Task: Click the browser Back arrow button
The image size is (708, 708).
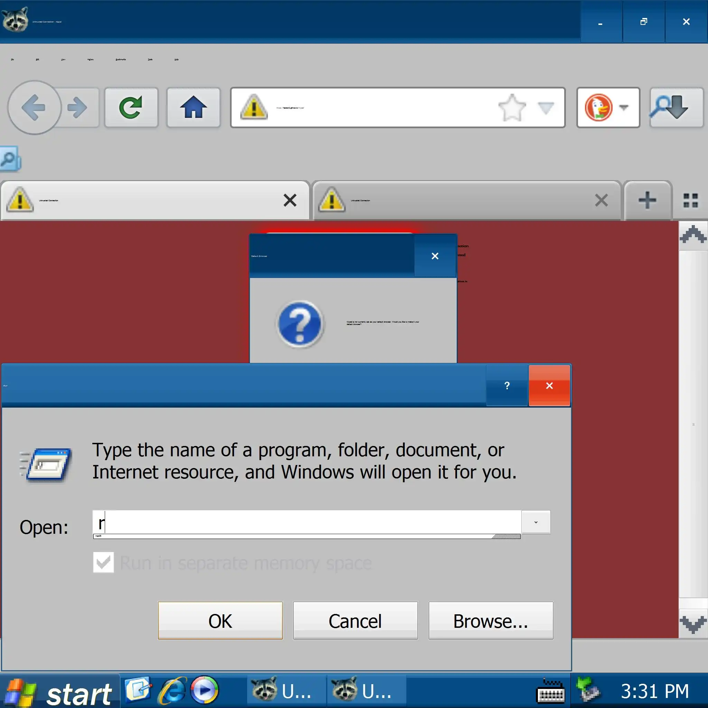Action: [34, 108]
